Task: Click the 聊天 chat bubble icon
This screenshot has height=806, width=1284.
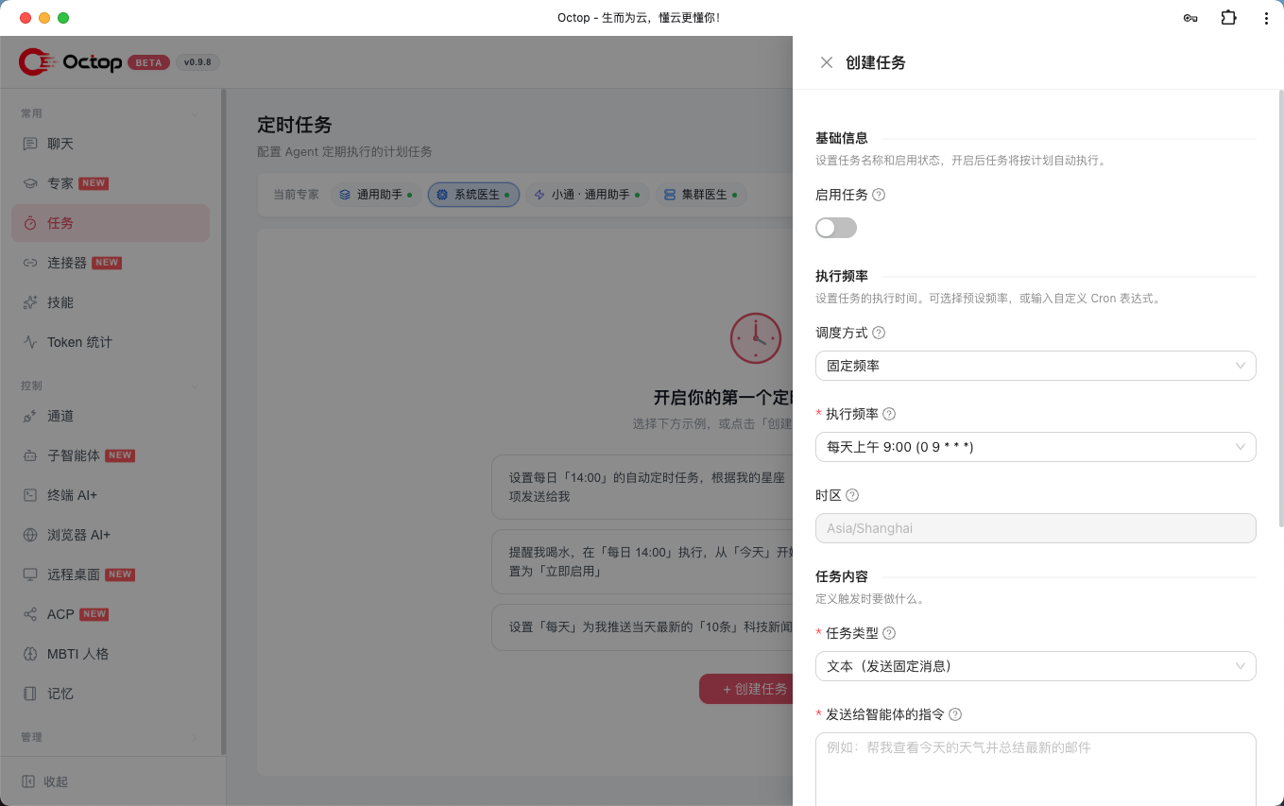Action: coord(30,144)
